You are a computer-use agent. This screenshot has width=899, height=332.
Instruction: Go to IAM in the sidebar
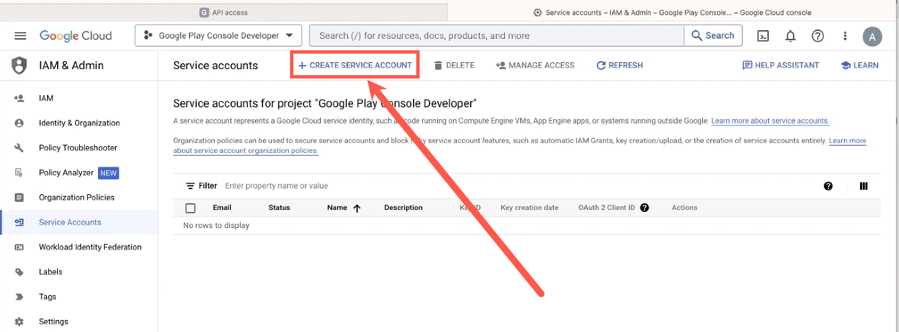(x=79, y=98)
